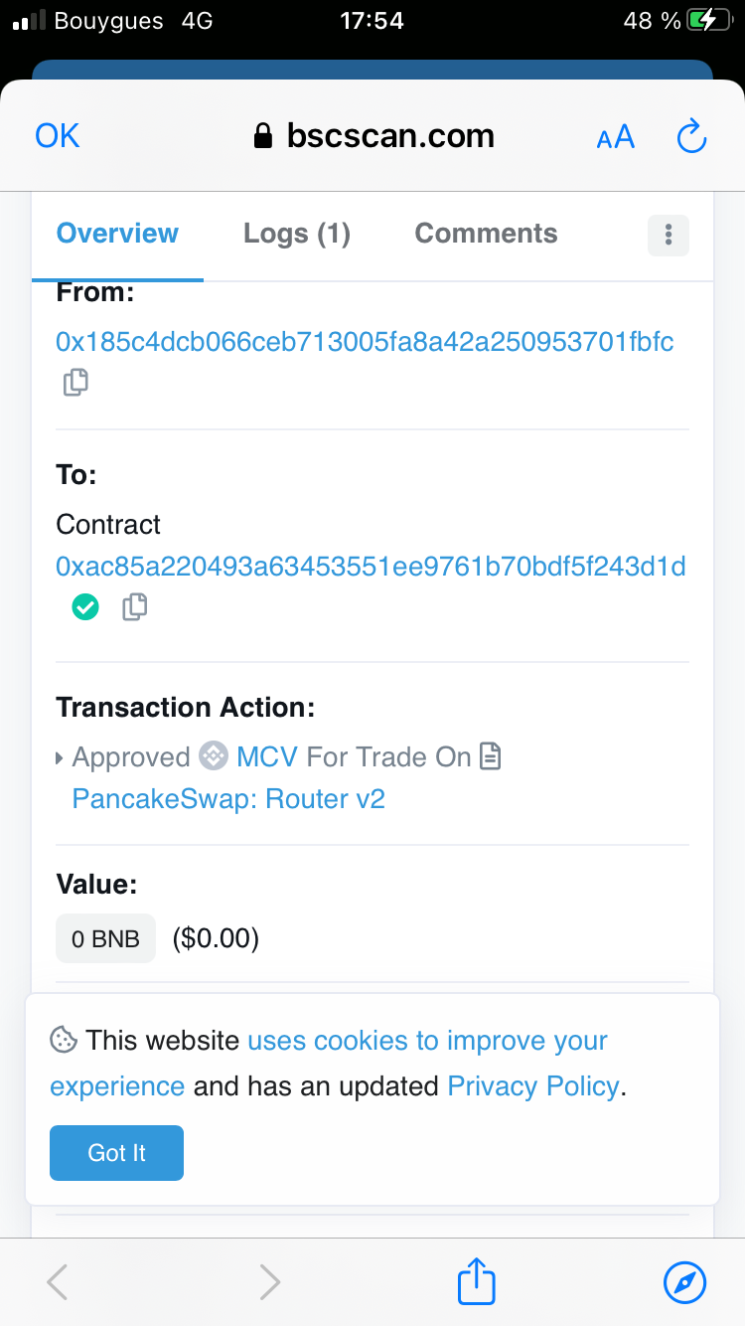
Task: Tap the bscscan.com address bar
Action: pos(374,136)
